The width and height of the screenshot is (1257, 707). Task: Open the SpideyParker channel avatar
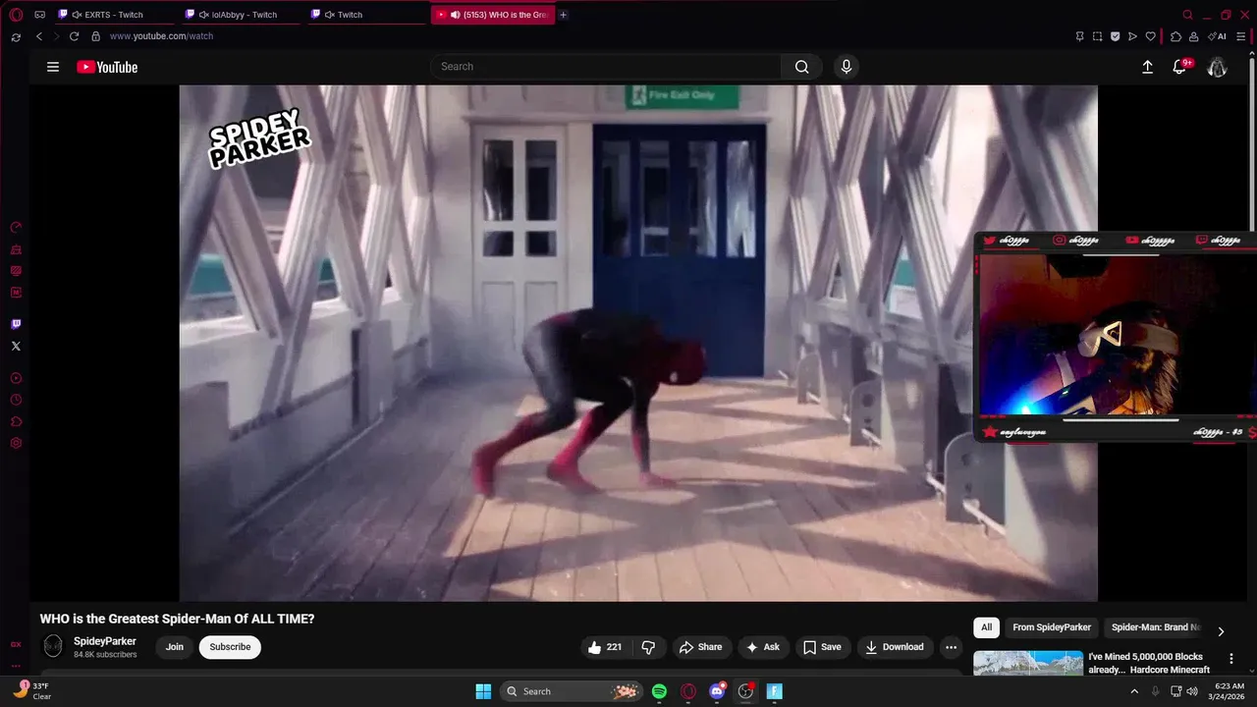(x=53, y=646)
